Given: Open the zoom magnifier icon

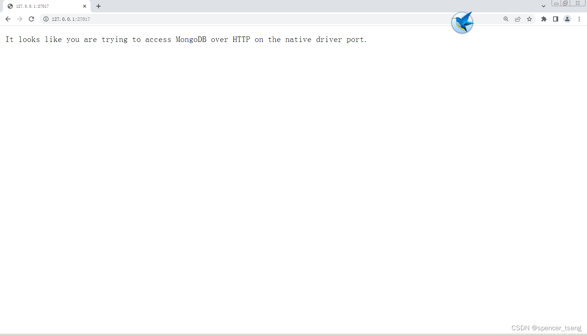Looking at the screenshot, I should [x=506, y=19].
